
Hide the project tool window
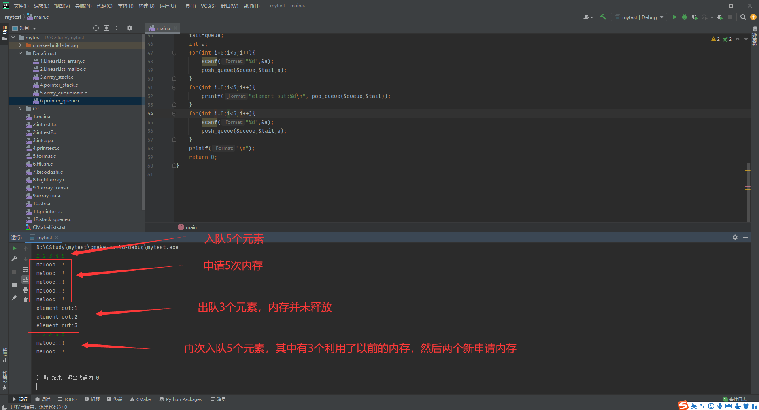click(x=140, y=28)
